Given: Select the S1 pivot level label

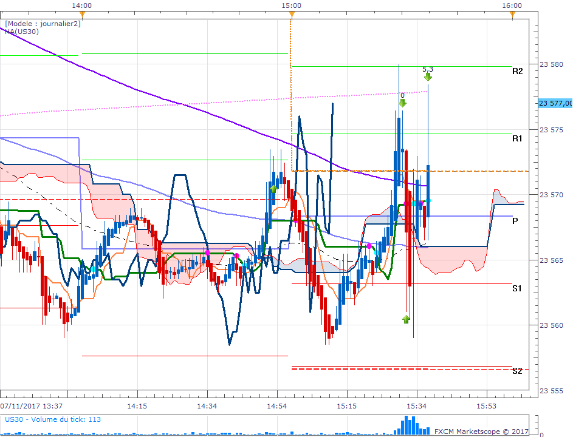Looking at the screenshot, I should point(517,288).
